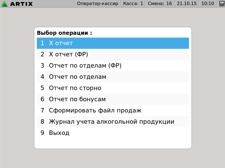Open Отчет по сторно report
The image size is (225, 168).
[x=112, y=88]
